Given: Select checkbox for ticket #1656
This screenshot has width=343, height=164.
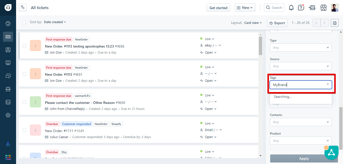Looking at the screenshot, I should coord(24,46).
